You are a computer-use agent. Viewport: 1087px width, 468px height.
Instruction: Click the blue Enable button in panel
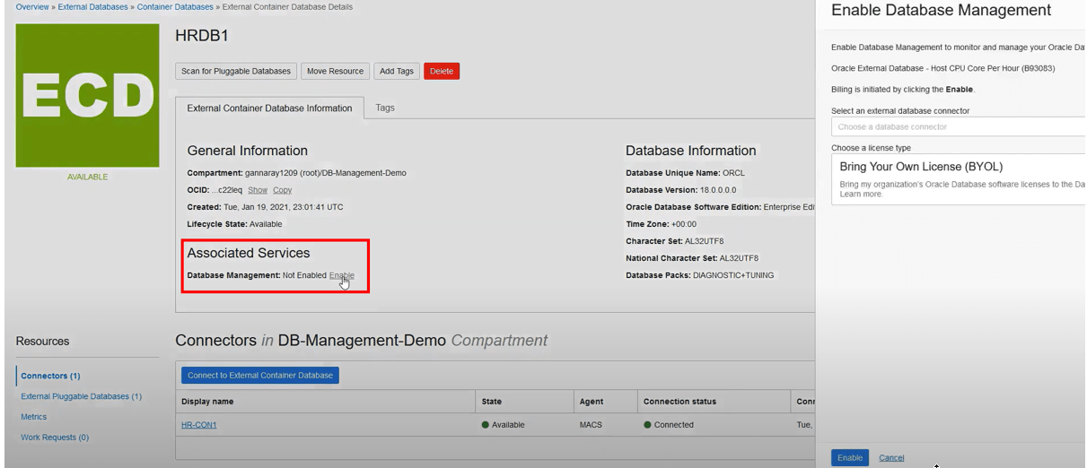[x=849, y=458]
